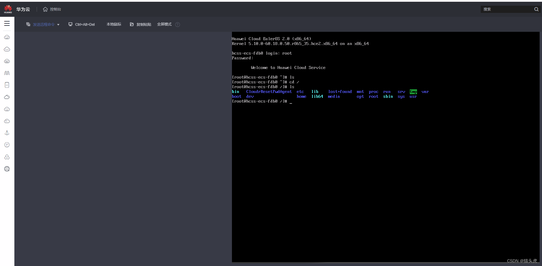Open the hamburger menu in the sidebar

click(x=7, y=23)
